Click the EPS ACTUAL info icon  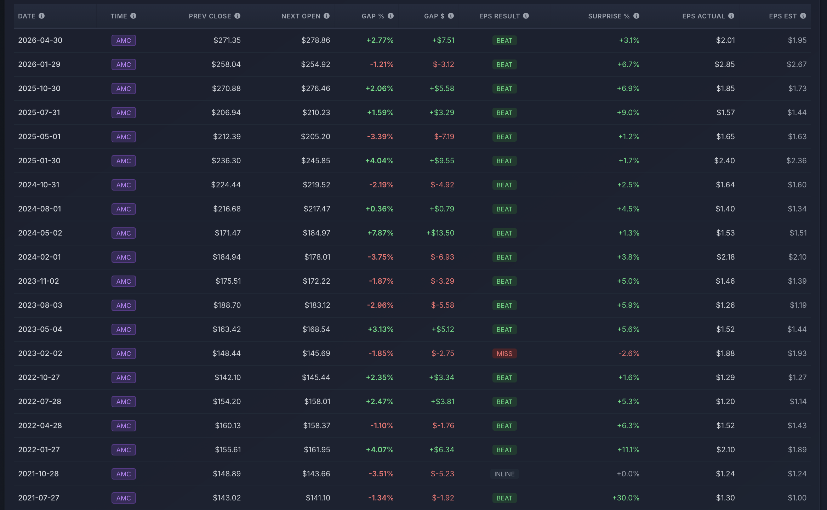pyautogui.click(x=731, y=16)
